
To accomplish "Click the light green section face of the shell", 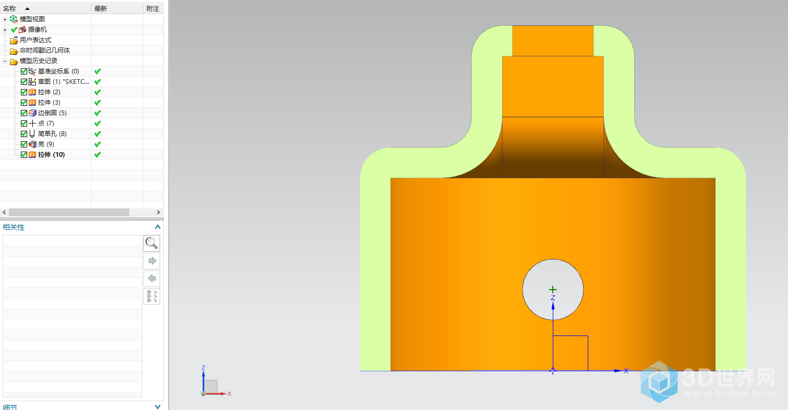I will click(375, 260).
